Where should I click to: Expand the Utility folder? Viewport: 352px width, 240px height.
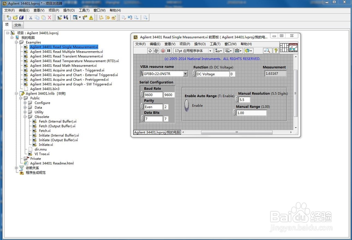[x=25, y=112]
